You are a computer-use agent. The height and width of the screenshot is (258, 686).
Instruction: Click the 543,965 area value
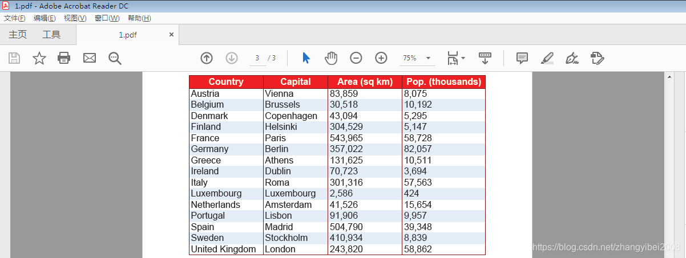click(346, 138)
